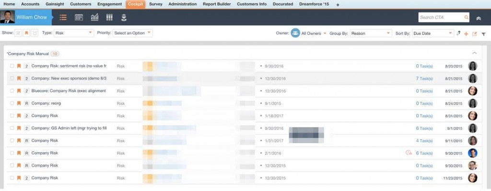This screenshot has width=491, height=191.
Task: Click due date 9/1/2015
Action: pyautogui.click(x=273, y=103)
